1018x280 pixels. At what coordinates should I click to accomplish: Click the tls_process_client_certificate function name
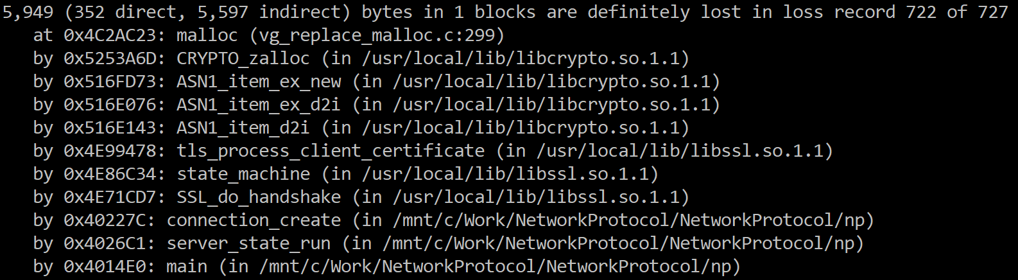pos(331,151)
